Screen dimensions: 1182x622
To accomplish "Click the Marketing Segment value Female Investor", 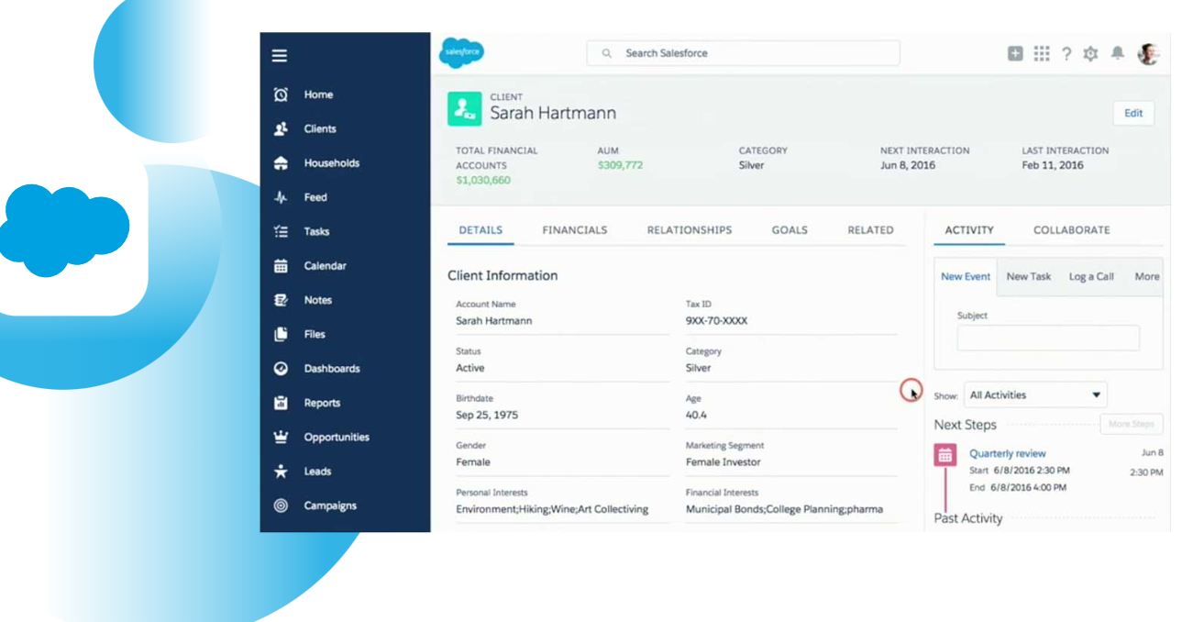I will click(x=724, y=462).
